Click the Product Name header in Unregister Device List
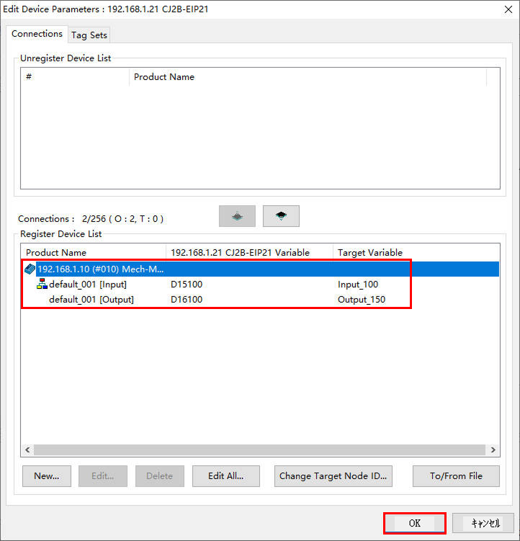Screen dimensions: 520x541 308,77
